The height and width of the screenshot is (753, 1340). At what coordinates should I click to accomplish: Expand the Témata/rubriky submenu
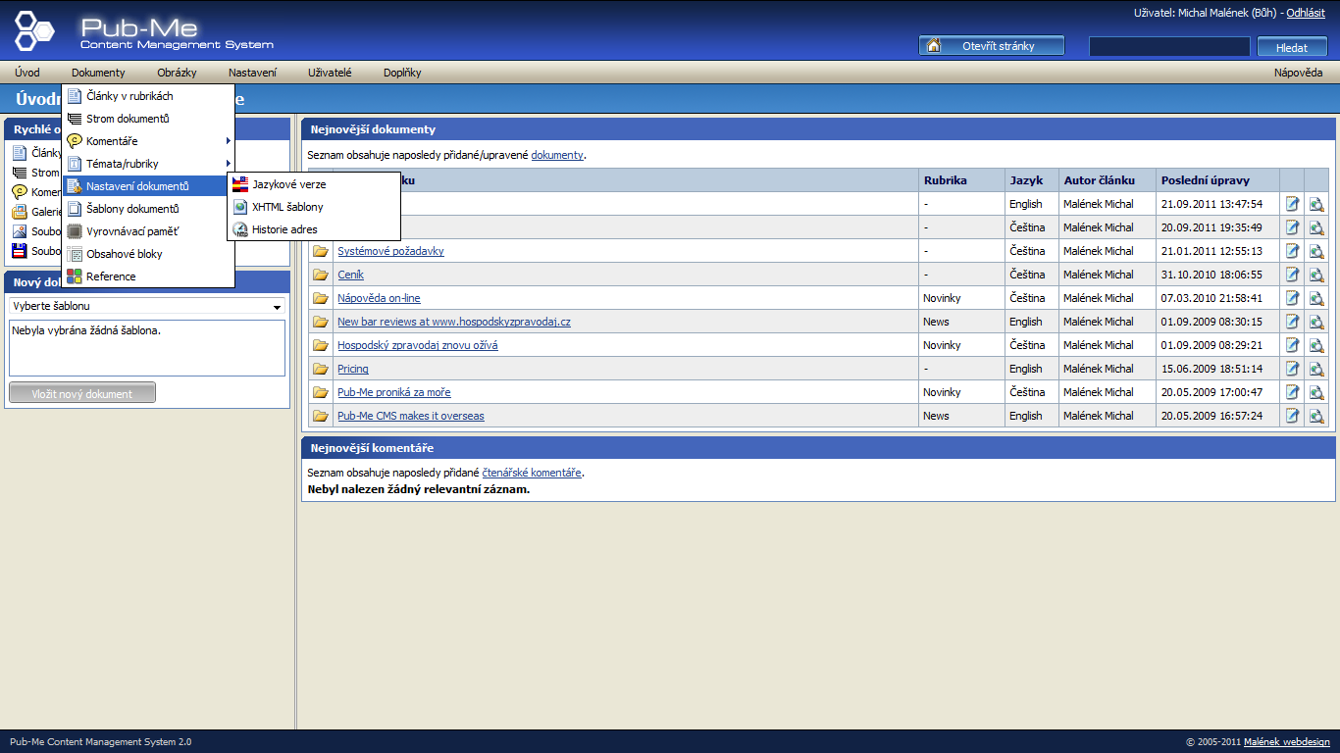(148, 164)
